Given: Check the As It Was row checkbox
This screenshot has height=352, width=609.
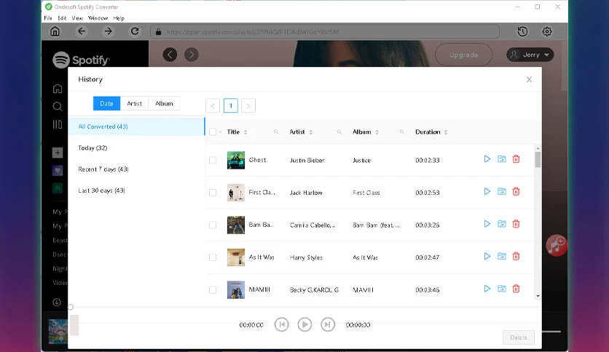Looking at the screenshot, I should click(x=213, y=257).
